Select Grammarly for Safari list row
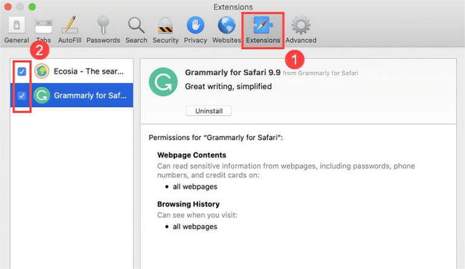The width and height of the screenshot is (465, 269). coord(90,96)
